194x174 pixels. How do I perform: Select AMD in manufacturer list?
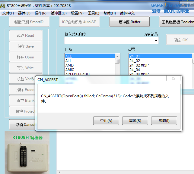(90, 65)
